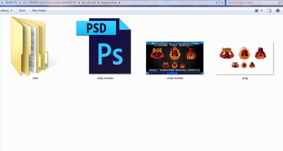Open the address bar history dropdown
This screenshot has height=151, width=283.
click(216, 3)
